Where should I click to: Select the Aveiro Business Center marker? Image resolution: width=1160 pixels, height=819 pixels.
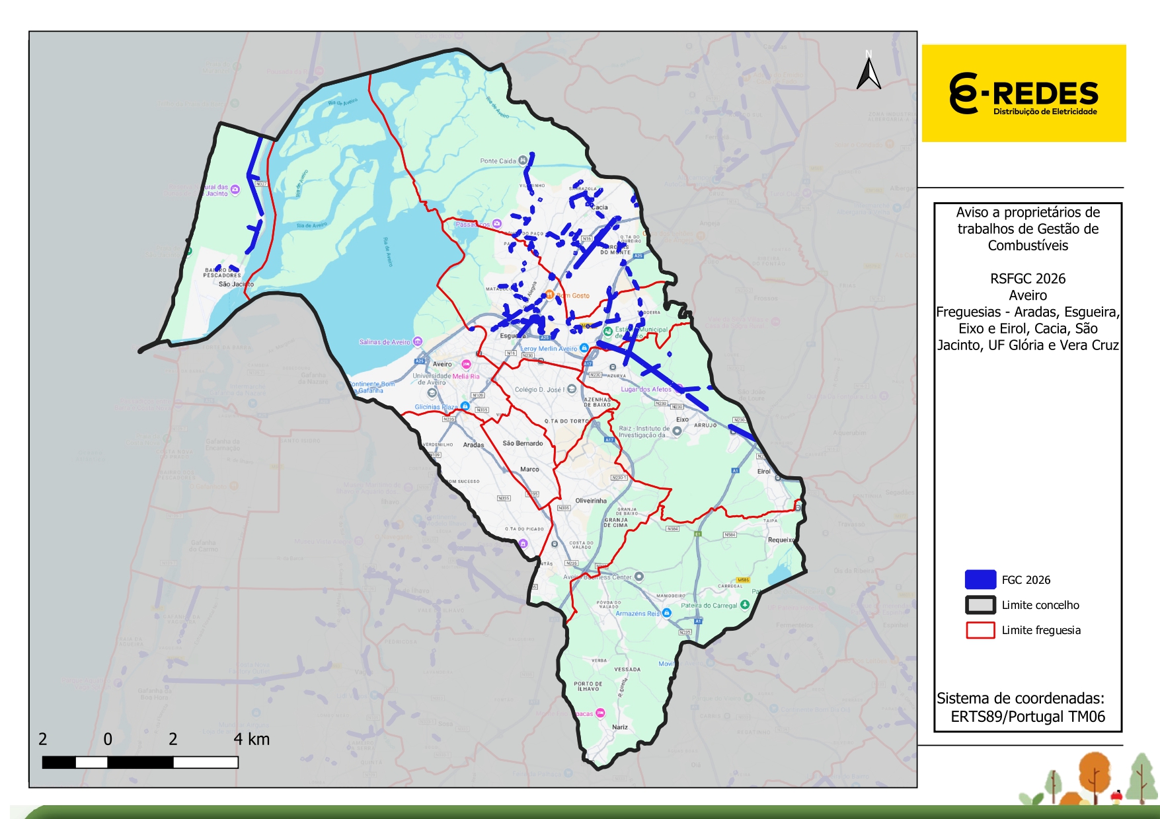coord(639,577)
